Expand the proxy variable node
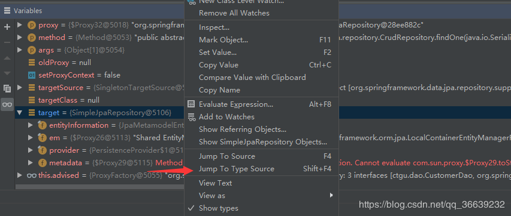 (20, 25)
